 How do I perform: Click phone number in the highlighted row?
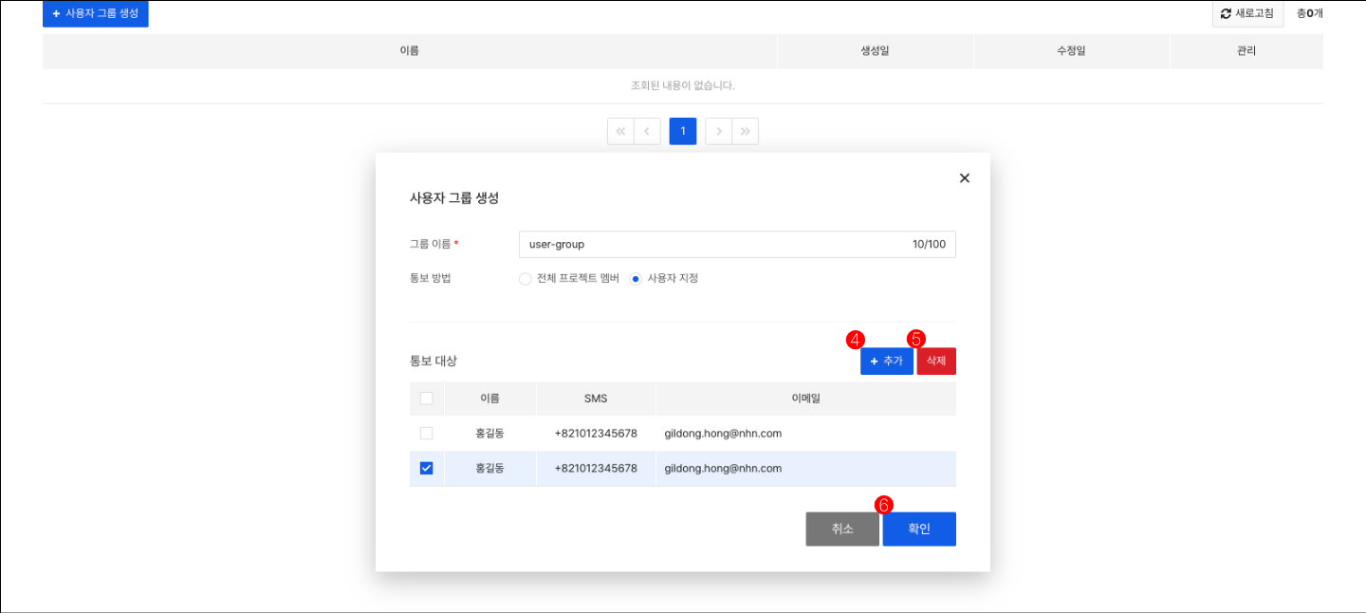point(596,468)
